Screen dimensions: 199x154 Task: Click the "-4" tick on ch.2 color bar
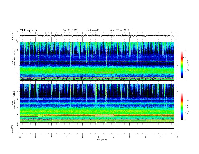click(185, 99)
